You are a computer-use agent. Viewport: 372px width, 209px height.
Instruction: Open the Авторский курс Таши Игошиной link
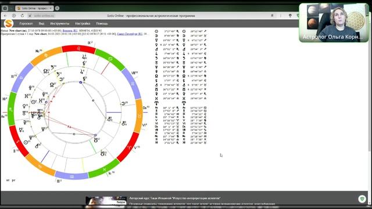(x=175, y=198)
